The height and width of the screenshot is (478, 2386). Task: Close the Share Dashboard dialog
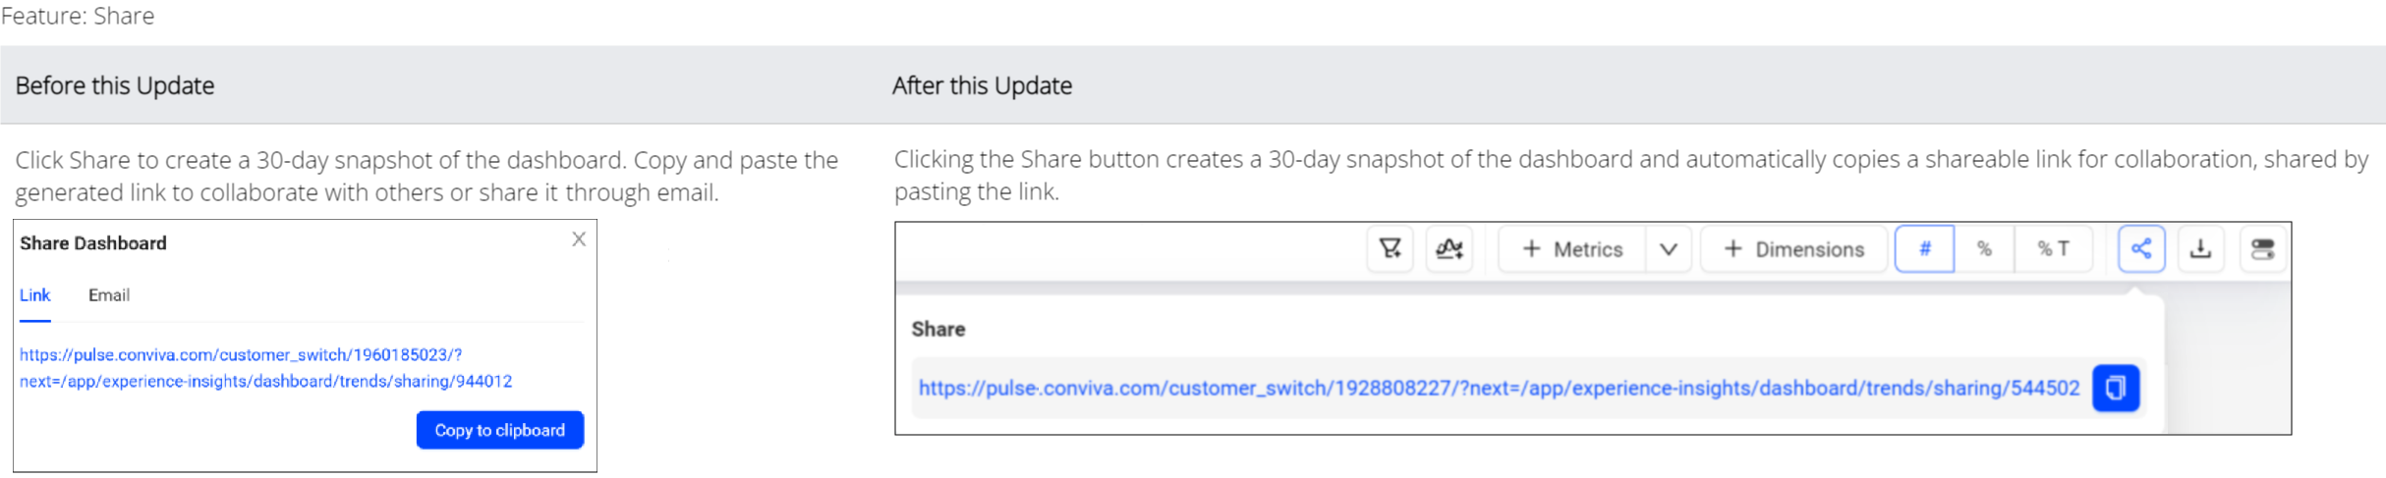coord(579,239)
